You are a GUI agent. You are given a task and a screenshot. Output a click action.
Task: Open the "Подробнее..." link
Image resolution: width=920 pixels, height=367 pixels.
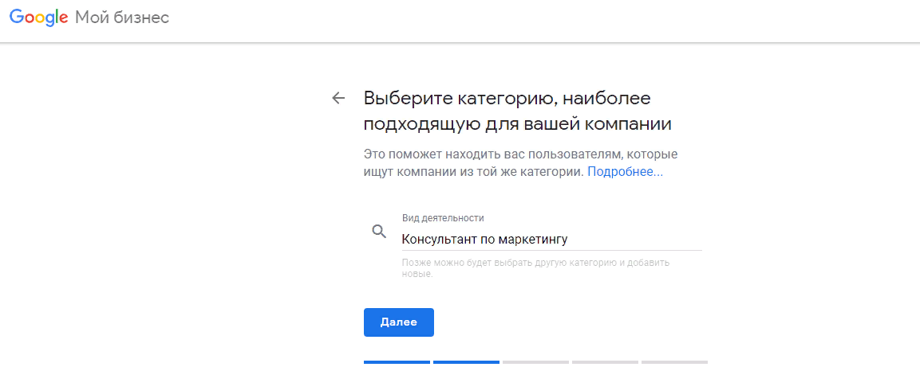point(625,171)
